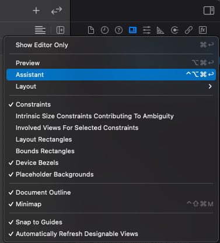The height and width of the screenshot is (243, 220).
Task: Enable Bounds Rectangles
Action: [111, 151]
